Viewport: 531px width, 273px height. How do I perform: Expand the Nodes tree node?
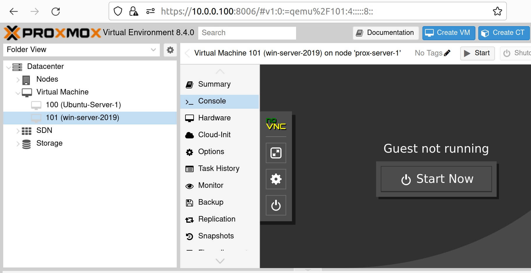coord(18,80)
